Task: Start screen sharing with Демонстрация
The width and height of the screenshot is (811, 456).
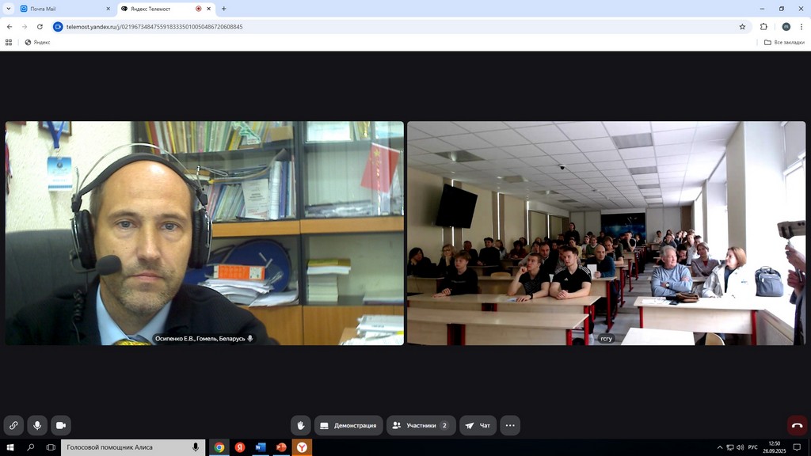Action: tap(348, 426)
